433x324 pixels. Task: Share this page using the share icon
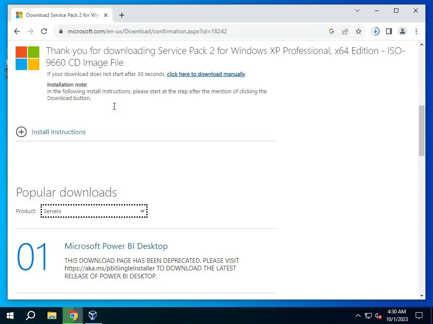click(345, 31)
